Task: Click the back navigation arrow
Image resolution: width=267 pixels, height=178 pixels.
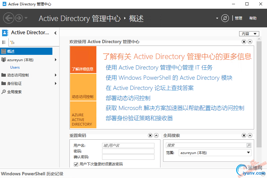Action: click(9, 18)
